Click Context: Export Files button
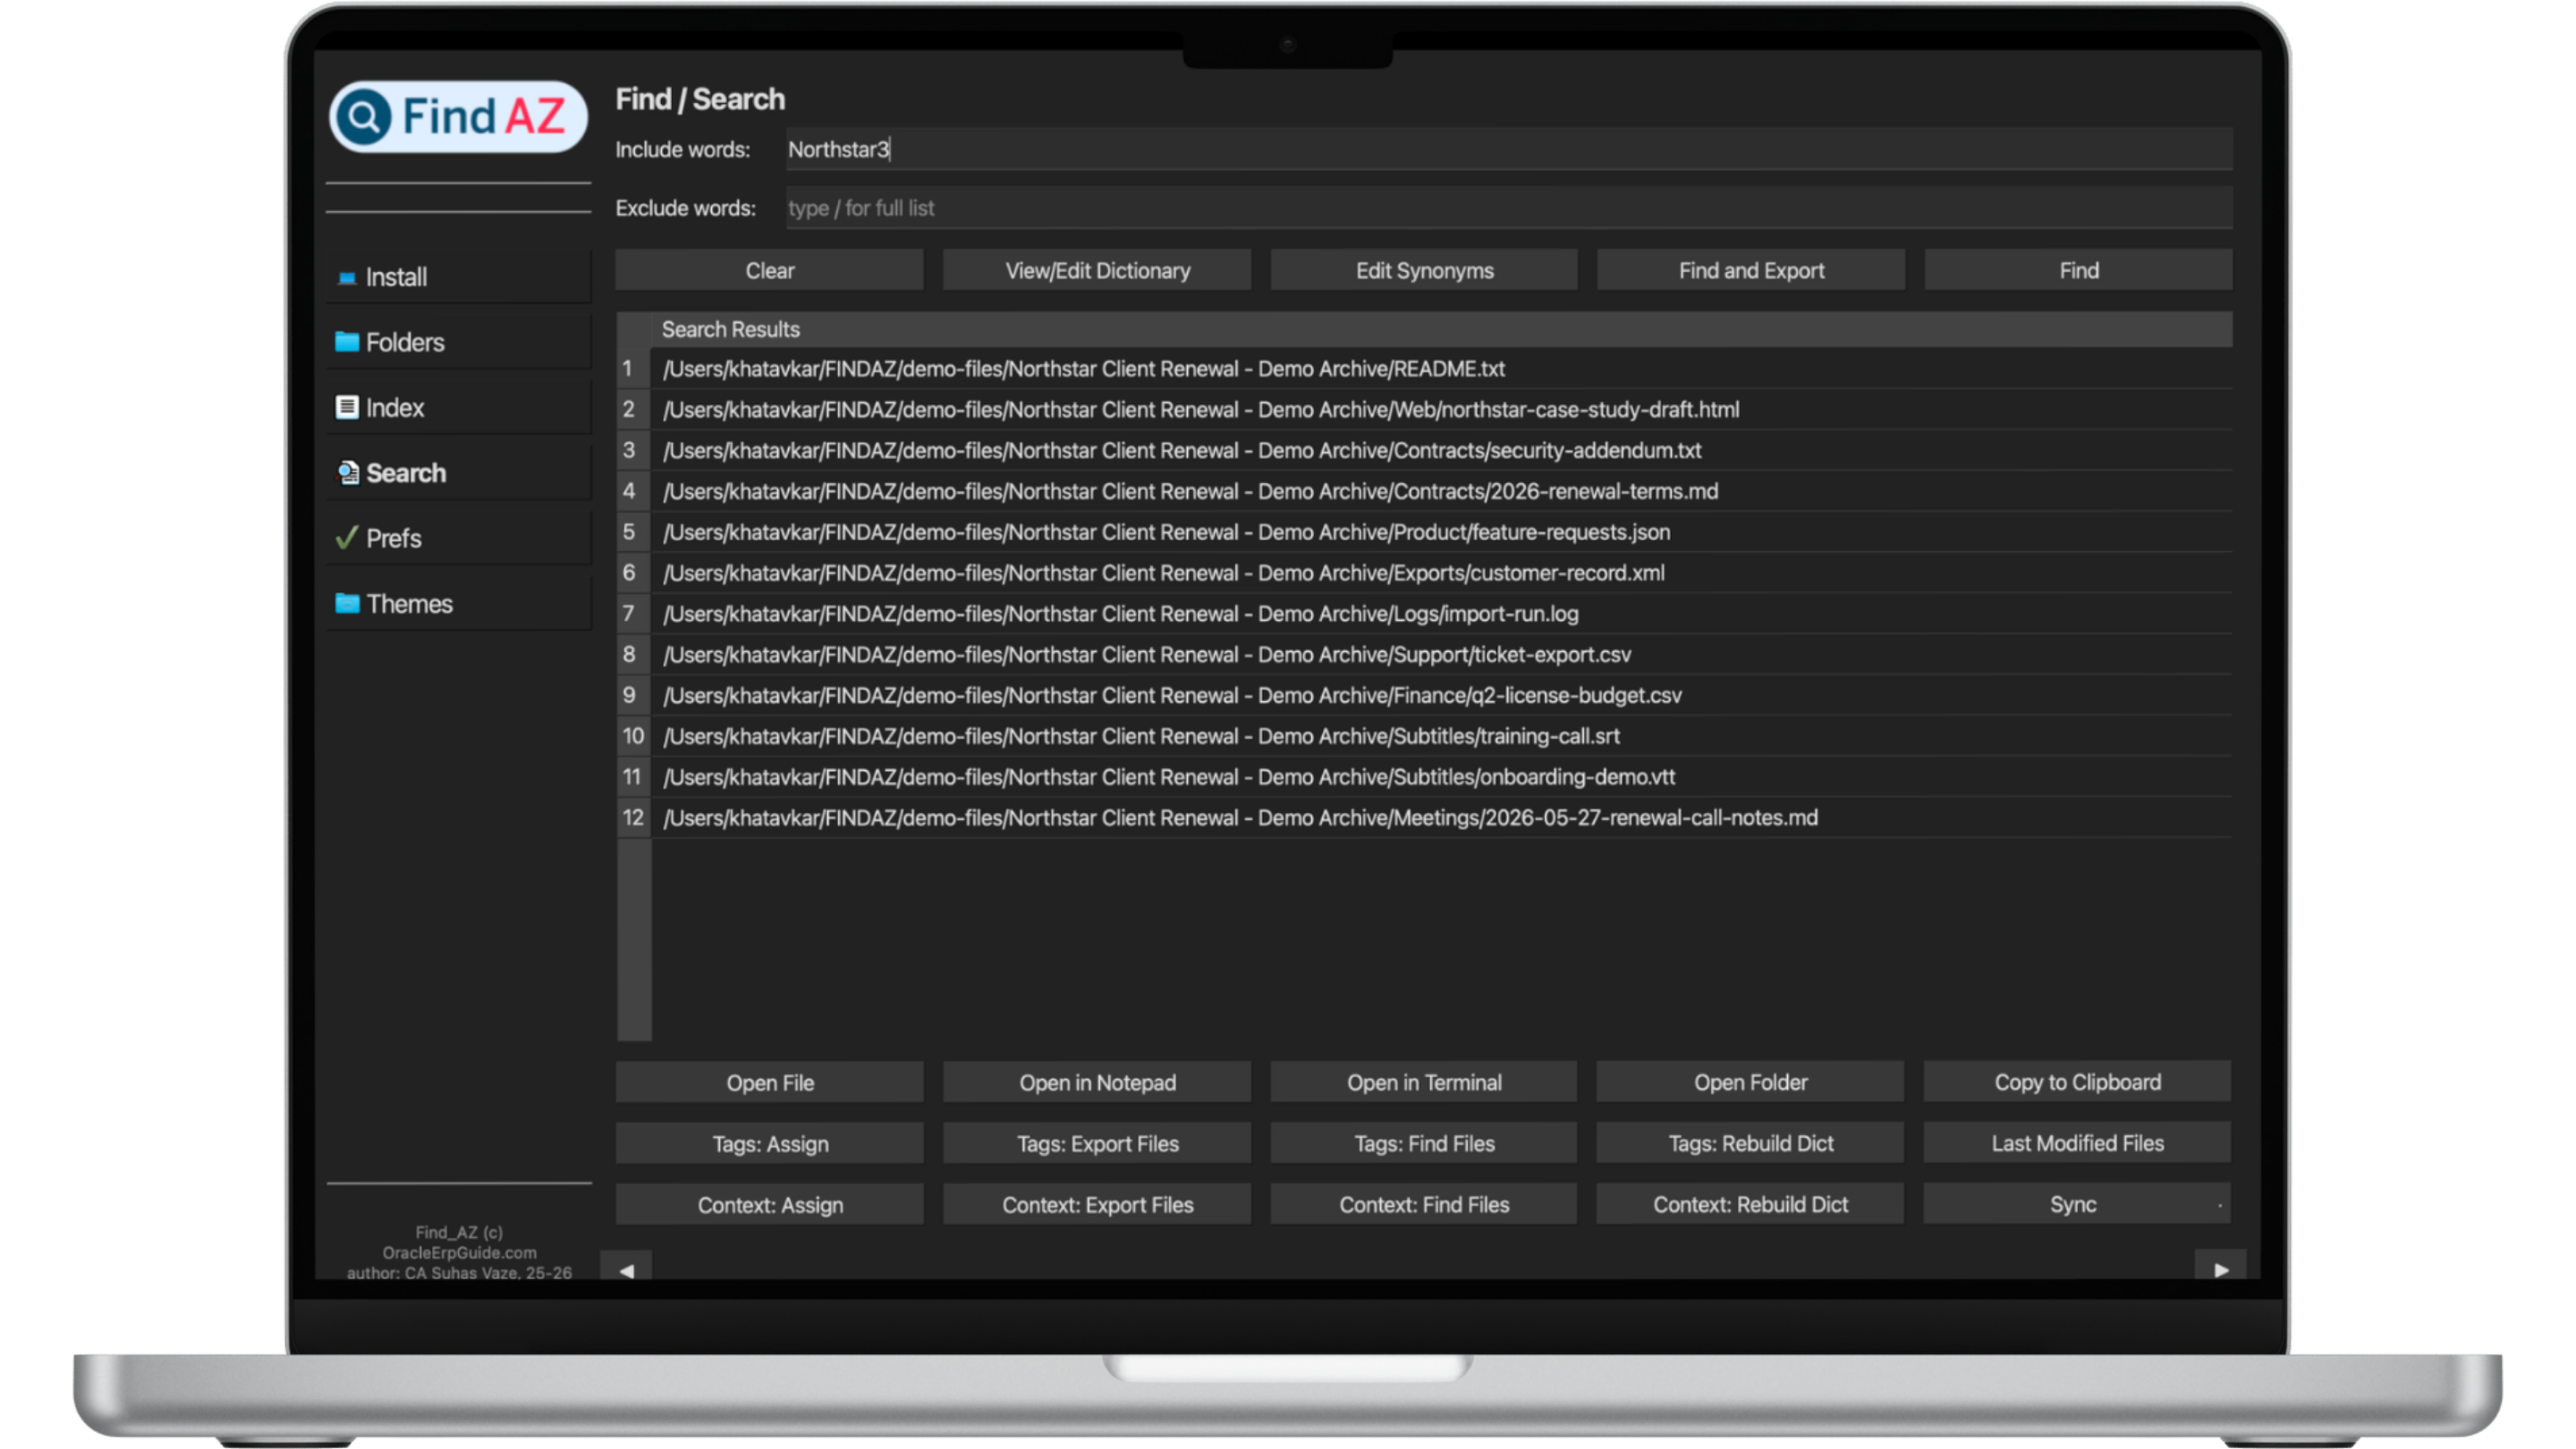2576x1449 pixels. tap(1097, 1204)
